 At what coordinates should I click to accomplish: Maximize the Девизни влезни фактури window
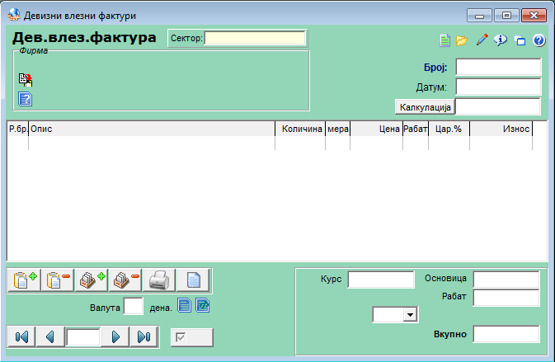tap(507, 16)
